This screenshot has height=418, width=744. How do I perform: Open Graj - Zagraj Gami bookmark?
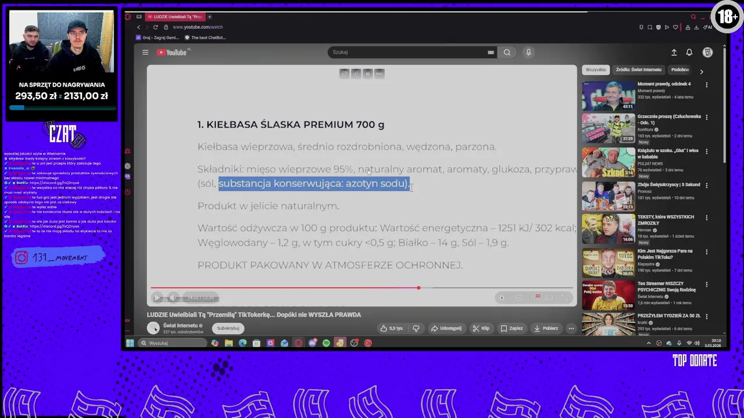point(157,38)
